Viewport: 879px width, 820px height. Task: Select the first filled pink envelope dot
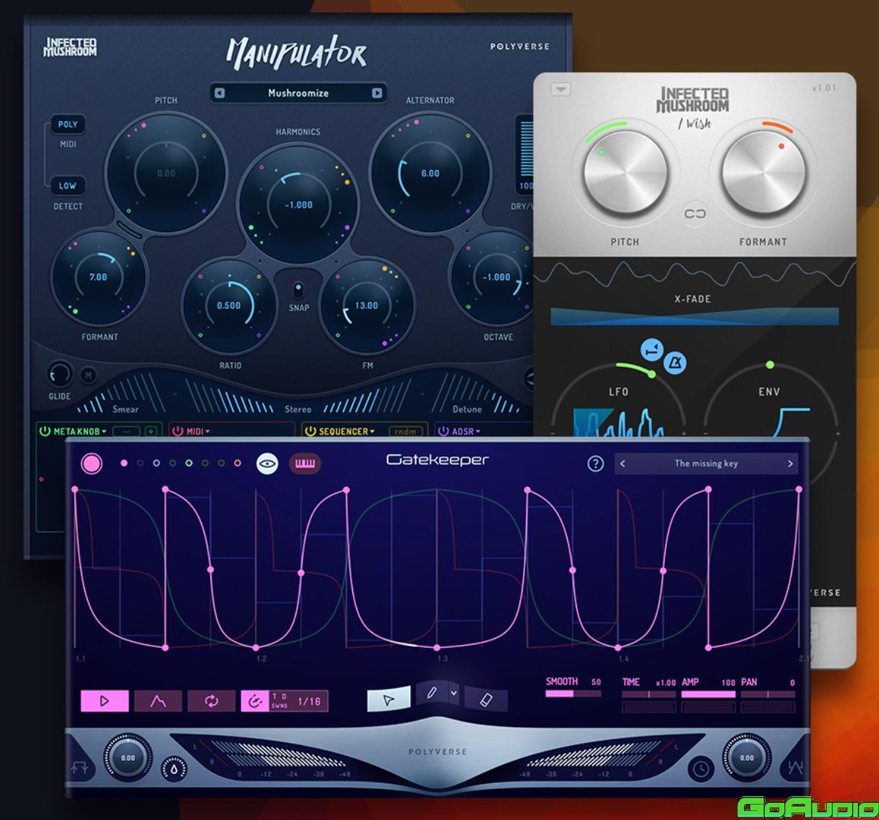point(124,463)
